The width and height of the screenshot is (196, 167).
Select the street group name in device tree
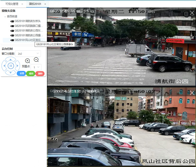click(12, 16)
